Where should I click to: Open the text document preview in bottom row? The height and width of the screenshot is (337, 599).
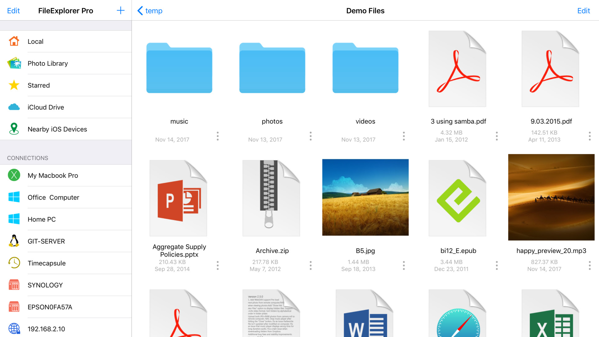click(x=271, y=313)
